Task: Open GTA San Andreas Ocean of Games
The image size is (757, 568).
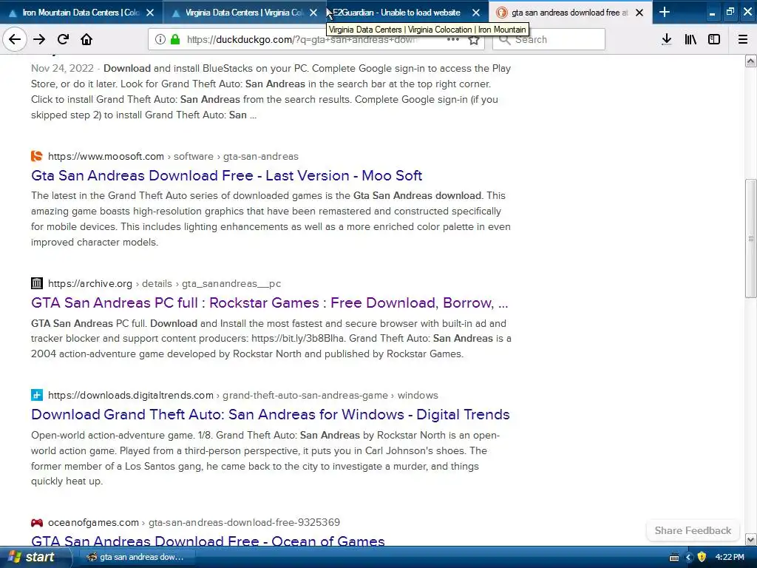Action: (x=208, y=541)
